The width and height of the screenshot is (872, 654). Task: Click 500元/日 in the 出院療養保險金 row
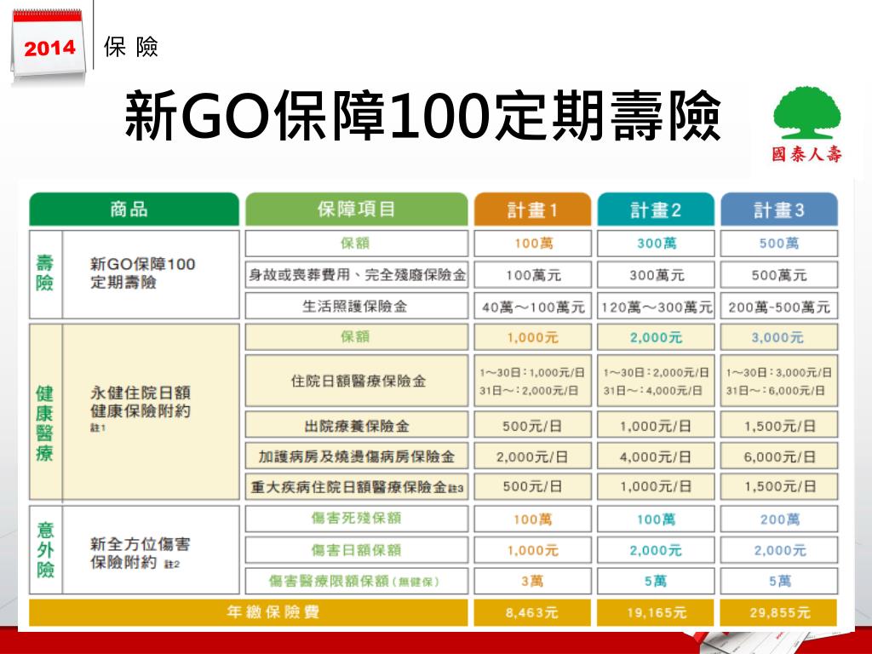click(x=532, y=426)
